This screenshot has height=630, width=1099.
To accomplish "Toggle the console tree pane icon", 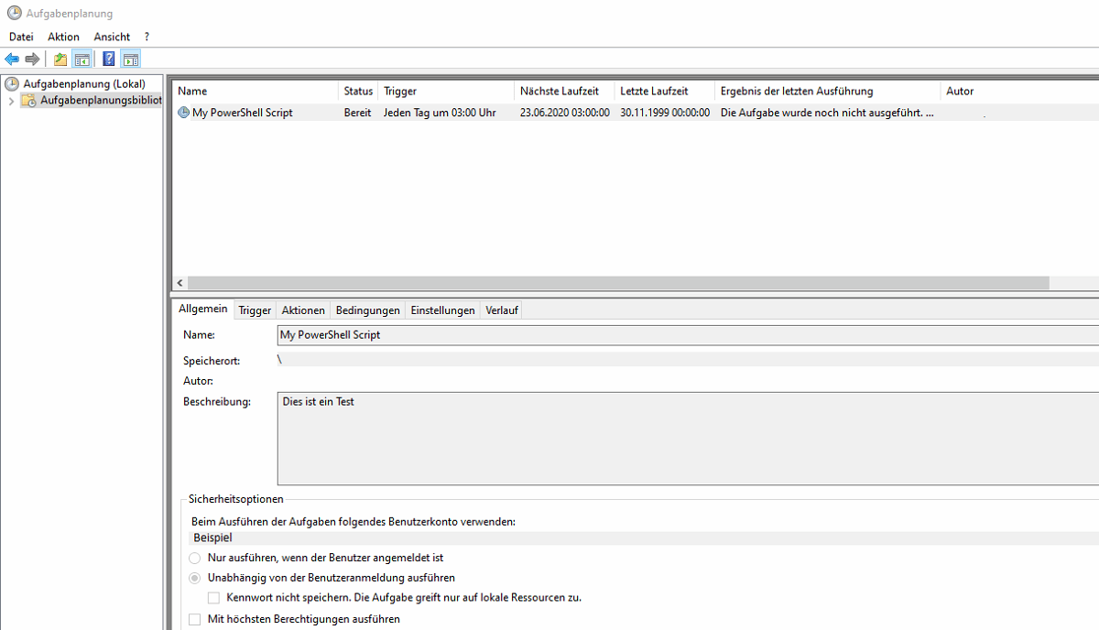I will [82, 60].
